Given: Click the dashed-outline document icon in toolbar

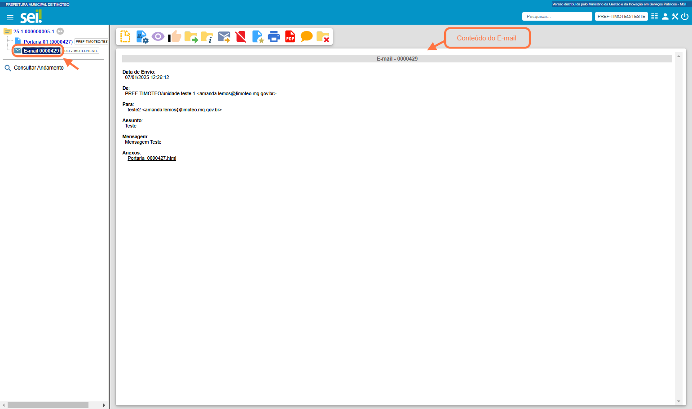Looking at the screenshot, I should pos(125,36).
